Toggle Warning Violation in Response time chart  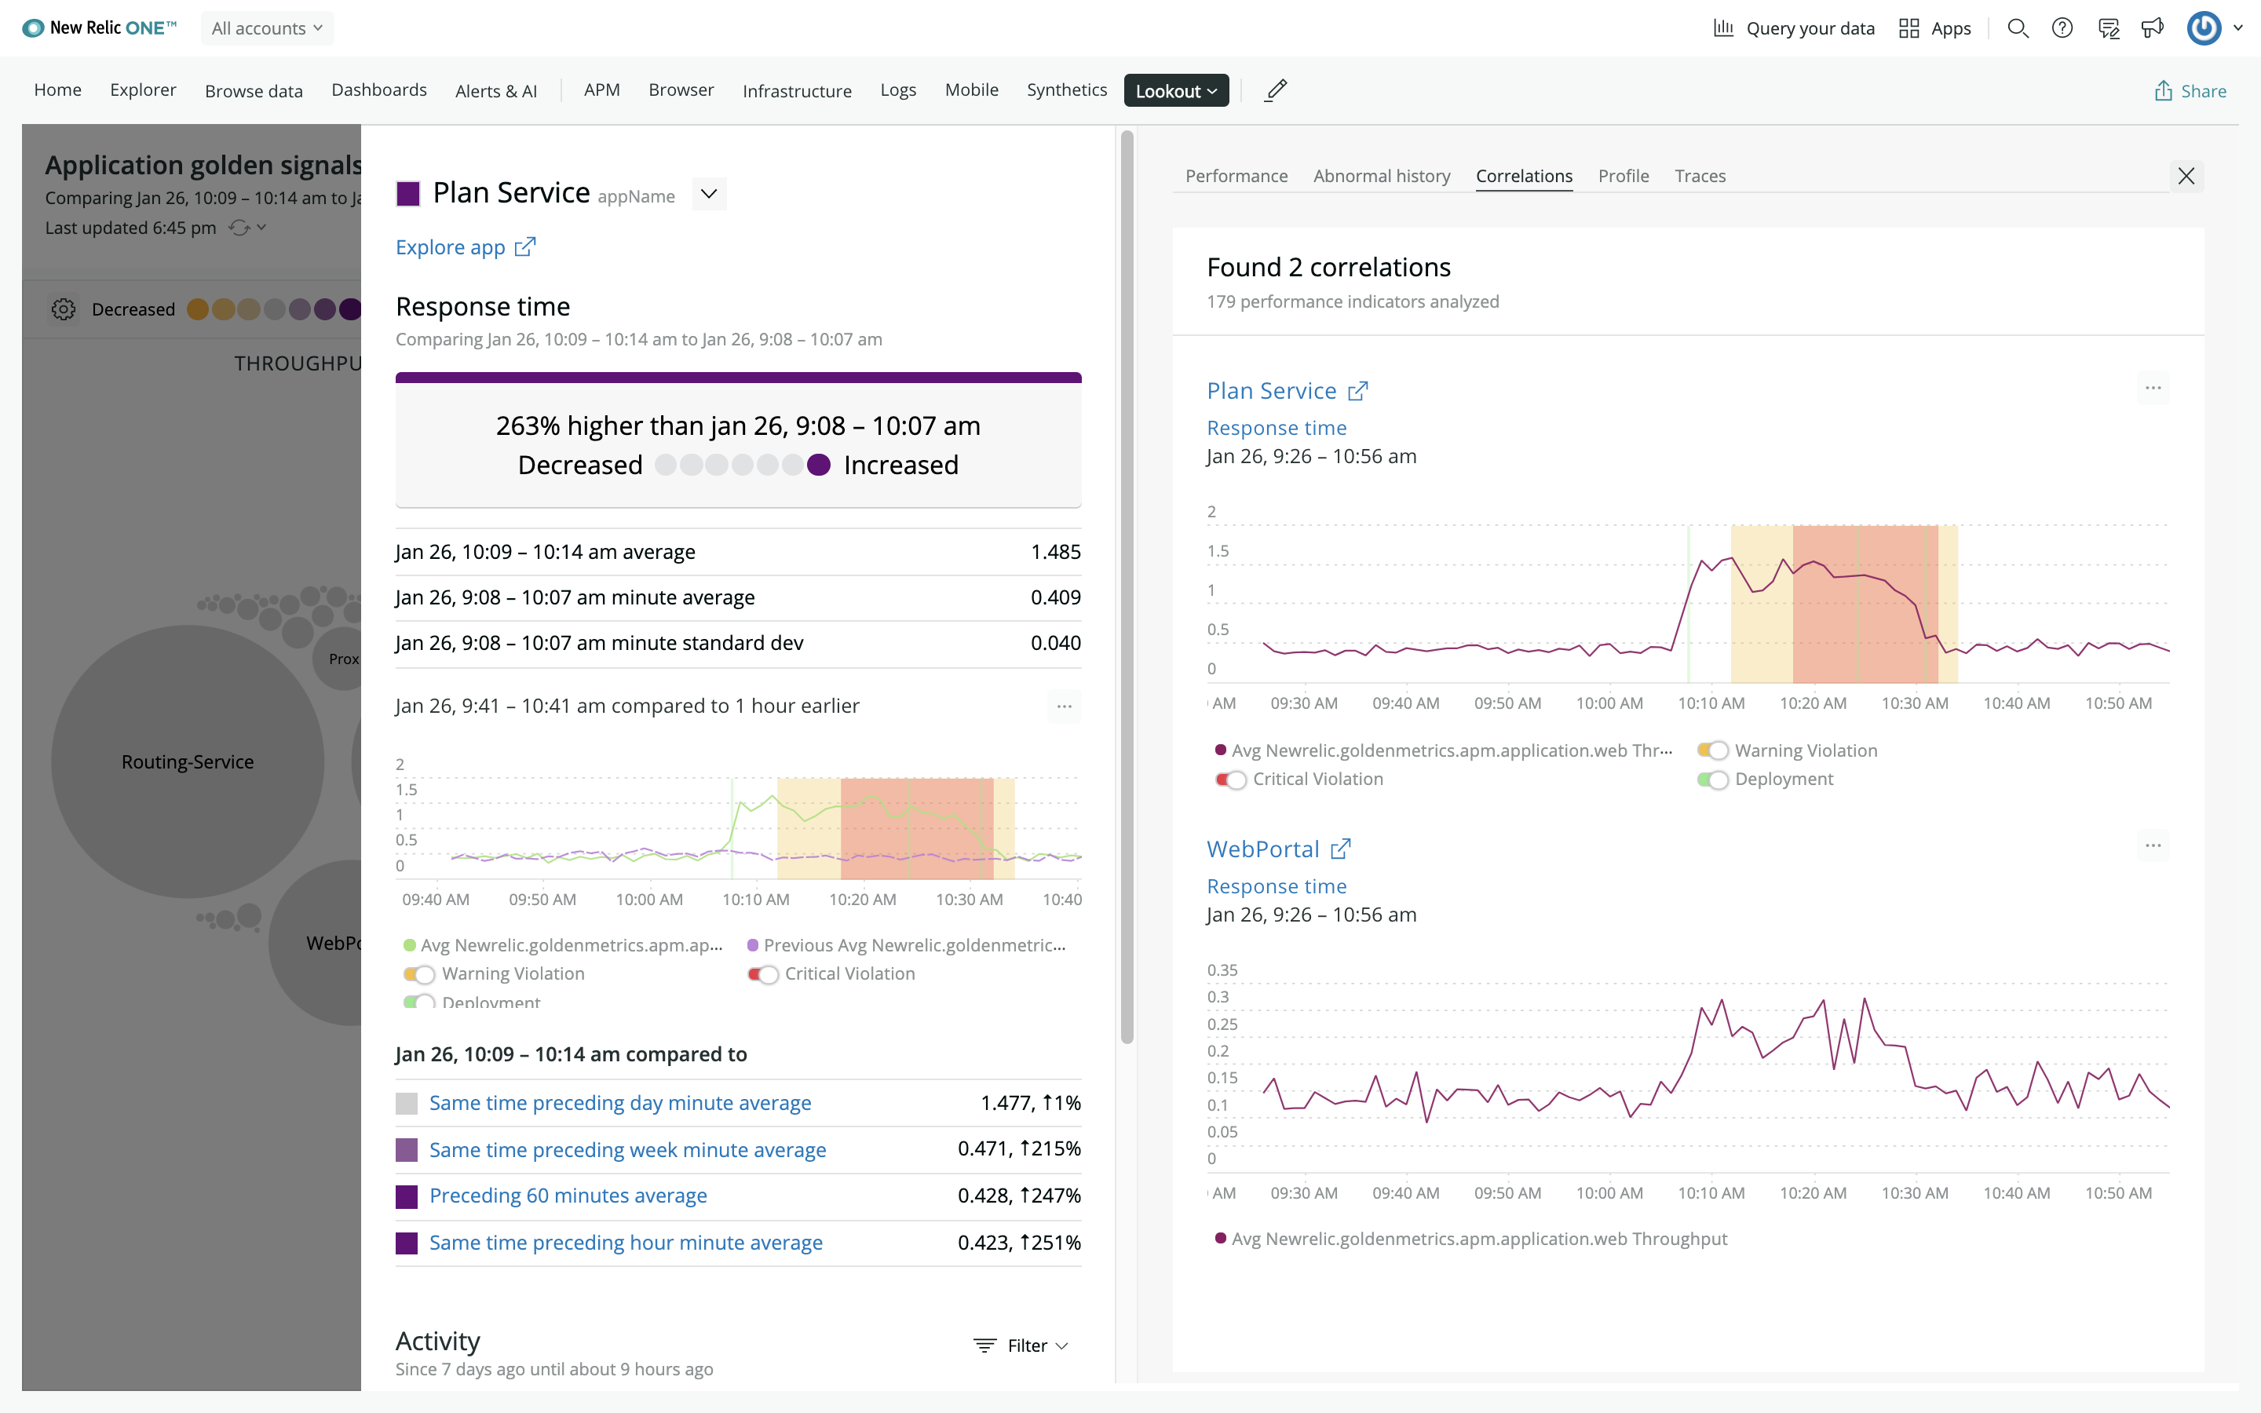tap(419, 973)
